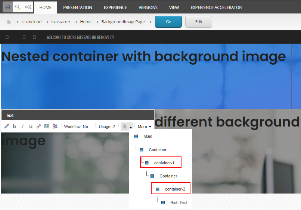Click the Nested container heading text

143,57
